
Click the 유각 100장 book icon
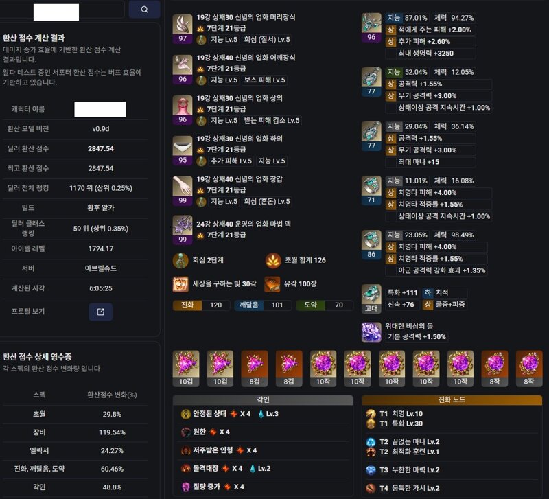pyautogui.click(x=272, y=284)
